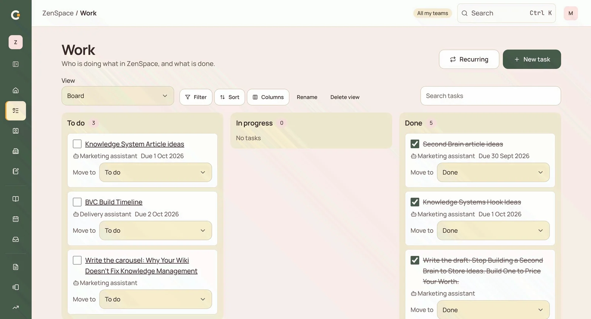
Task: Open the BVC Build Timeline task link
Action: pos(114,202)
